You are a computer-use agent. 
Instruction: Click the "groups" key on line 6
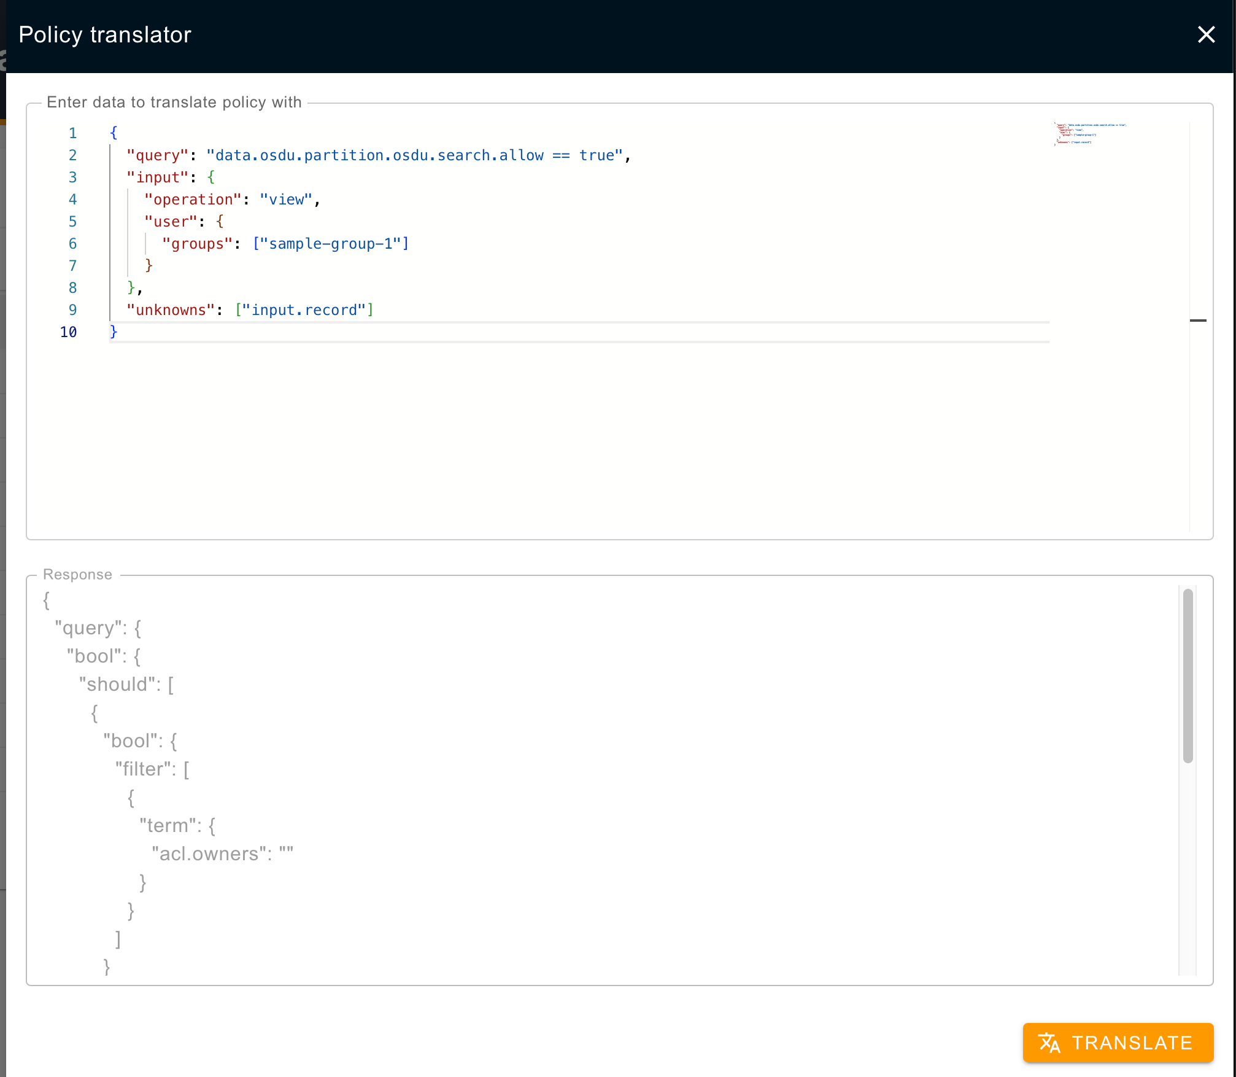pos(198,244)
